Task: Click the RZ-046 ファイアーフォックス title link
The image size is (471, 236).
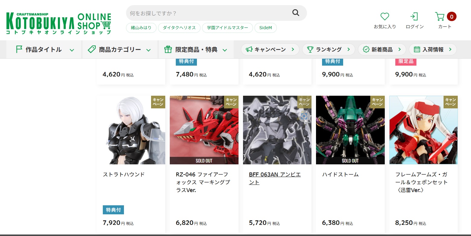Action: [x=203, y=182]
